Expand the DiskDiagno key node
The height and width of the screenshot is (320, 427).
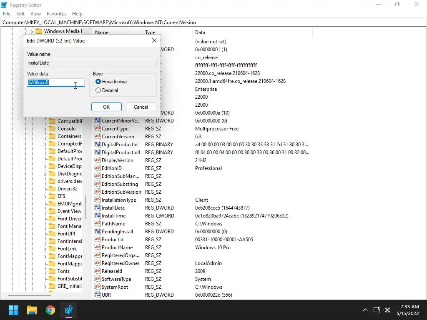pos(45,174)
